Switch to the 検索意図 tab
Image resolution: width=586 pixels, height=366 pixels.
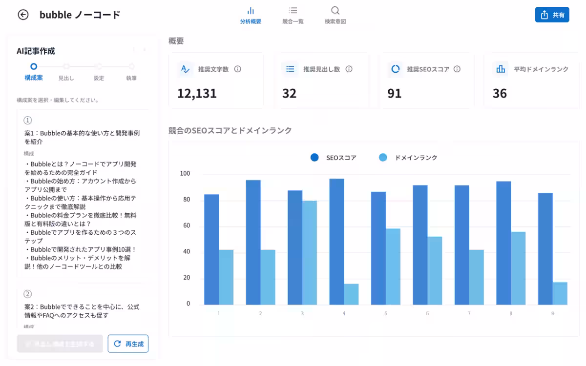(x=335, y=14)
